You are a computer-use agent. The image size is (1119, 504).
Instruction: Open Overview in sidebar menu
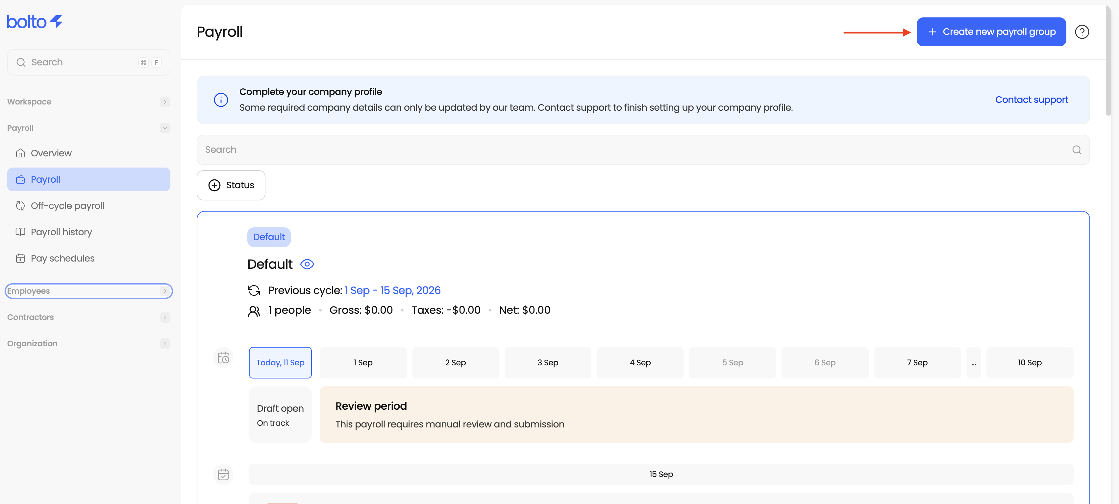pos(88,153)
